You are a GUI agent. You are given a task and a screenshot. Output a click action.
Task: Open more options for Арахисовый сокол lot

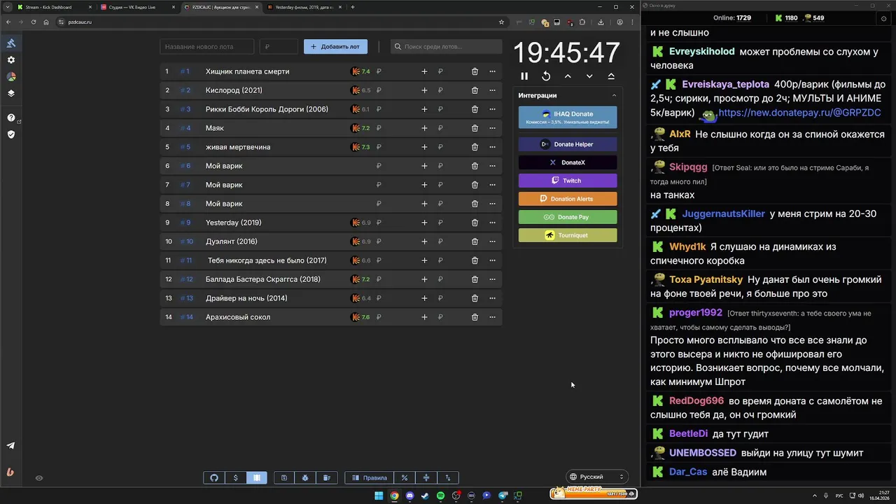pos(492,317)
